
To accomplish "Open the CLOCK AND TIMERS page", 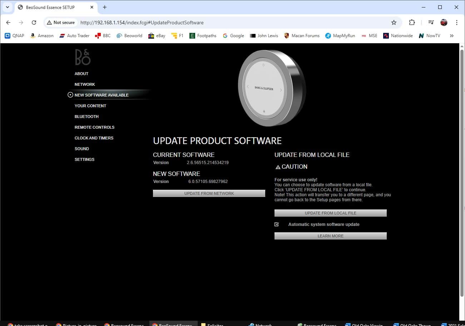I will click(x=94, y=138).
